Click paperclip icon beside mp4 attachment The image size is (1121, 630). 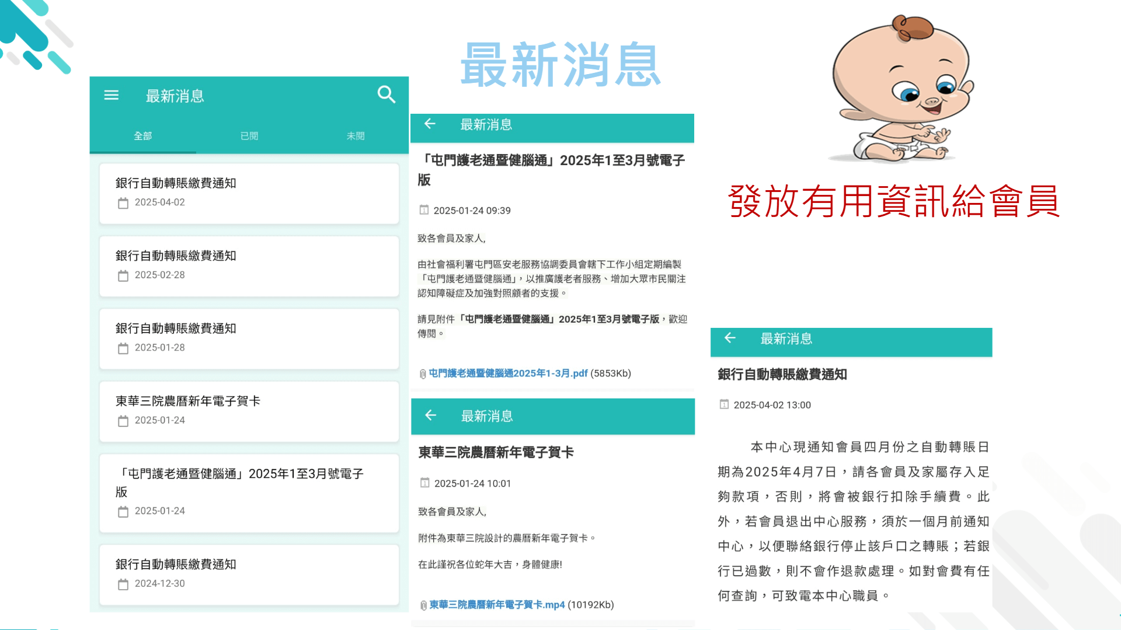click(423, 605)
